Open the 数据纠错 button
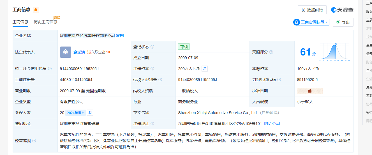 312,10
